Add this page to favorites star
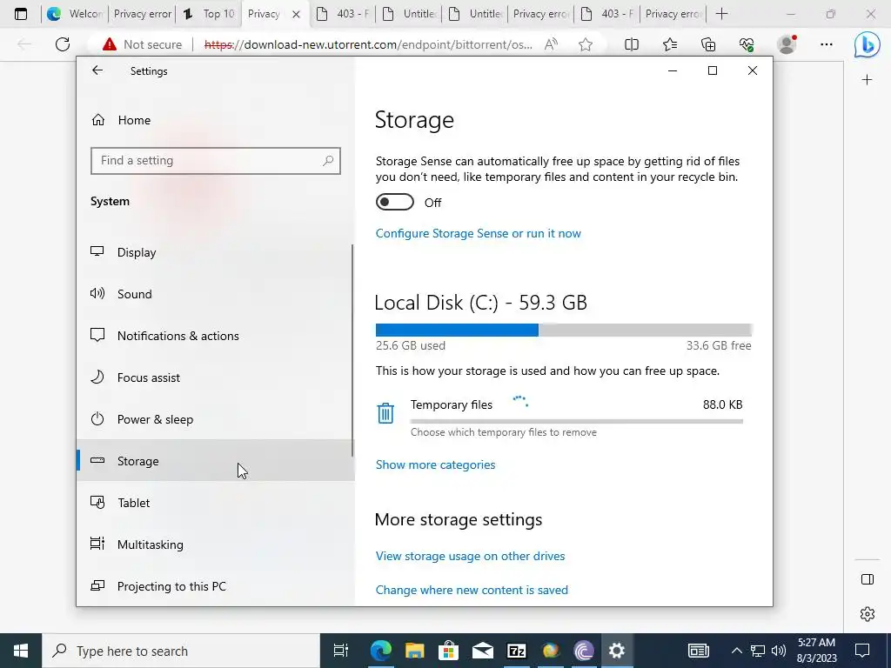The image size is (891, 668). click(x=586, y=44)
